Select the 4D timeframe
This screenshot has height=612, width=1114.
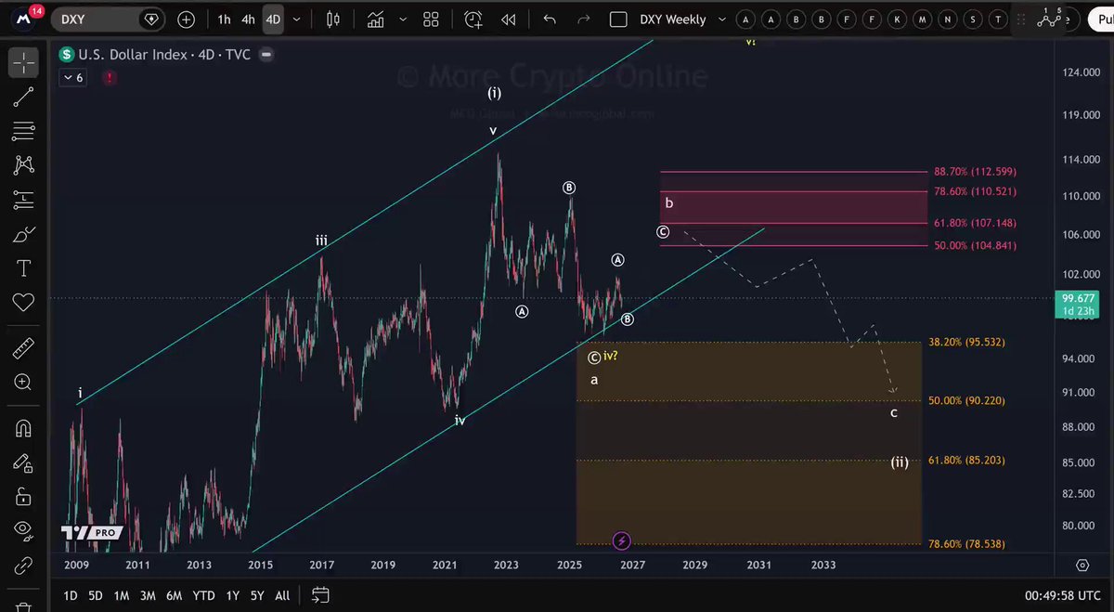coord(273,19)
